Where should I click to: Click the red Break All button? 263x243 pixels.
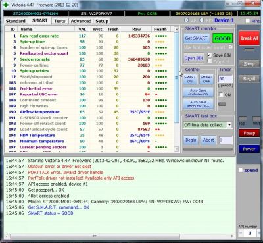pos(249,38)
